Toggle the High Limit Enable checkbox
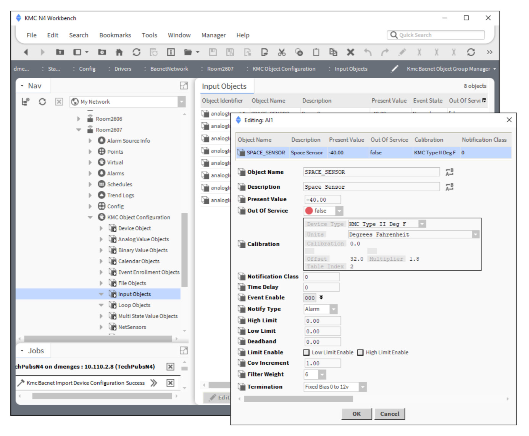 tap(360, 353)
